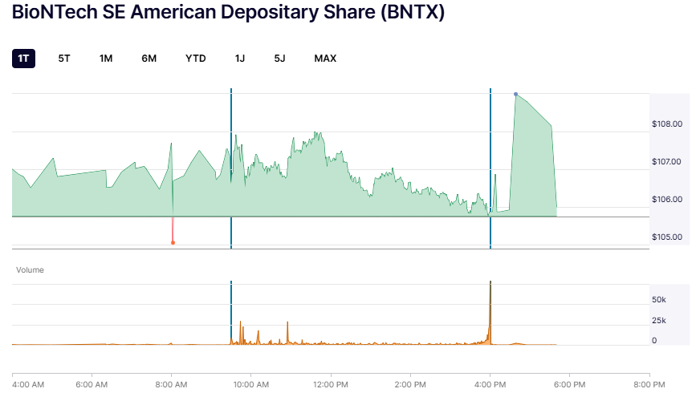
Task: Click the blue high-point marker dot
Action: (515, 94)
